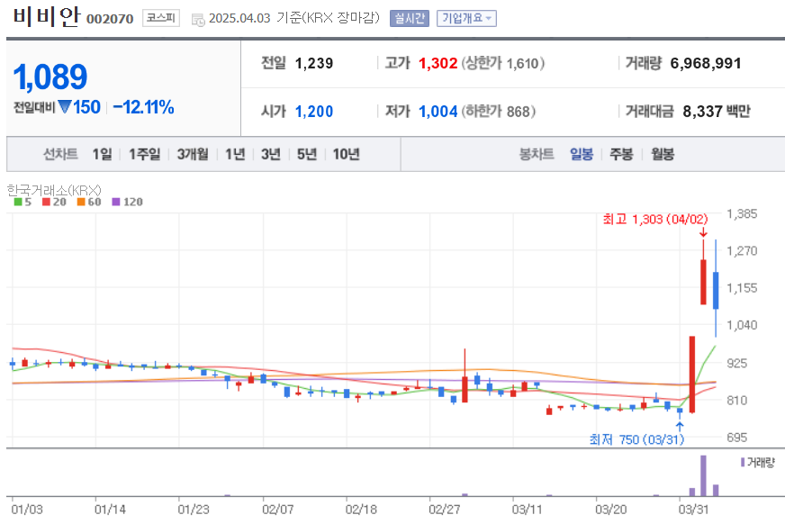The height and width of the screenshot is (524, 785).
Task: Click the 상한가 1,610 text
Action: (x=503, y=64)
